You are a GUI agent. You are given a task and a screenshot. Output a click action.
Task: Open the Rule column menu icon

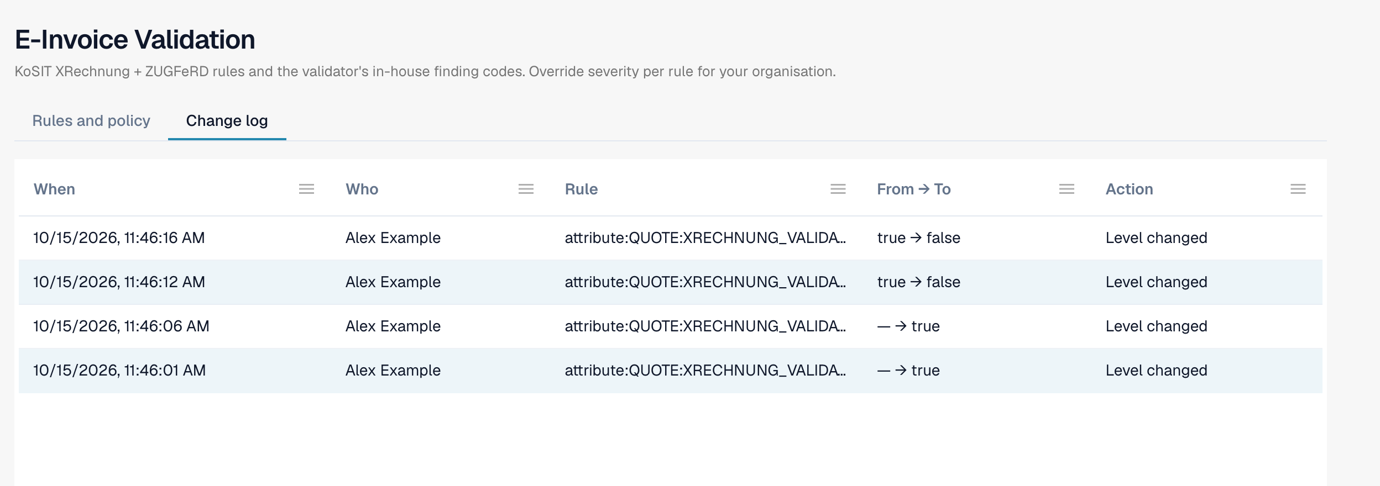click(838, 189)
